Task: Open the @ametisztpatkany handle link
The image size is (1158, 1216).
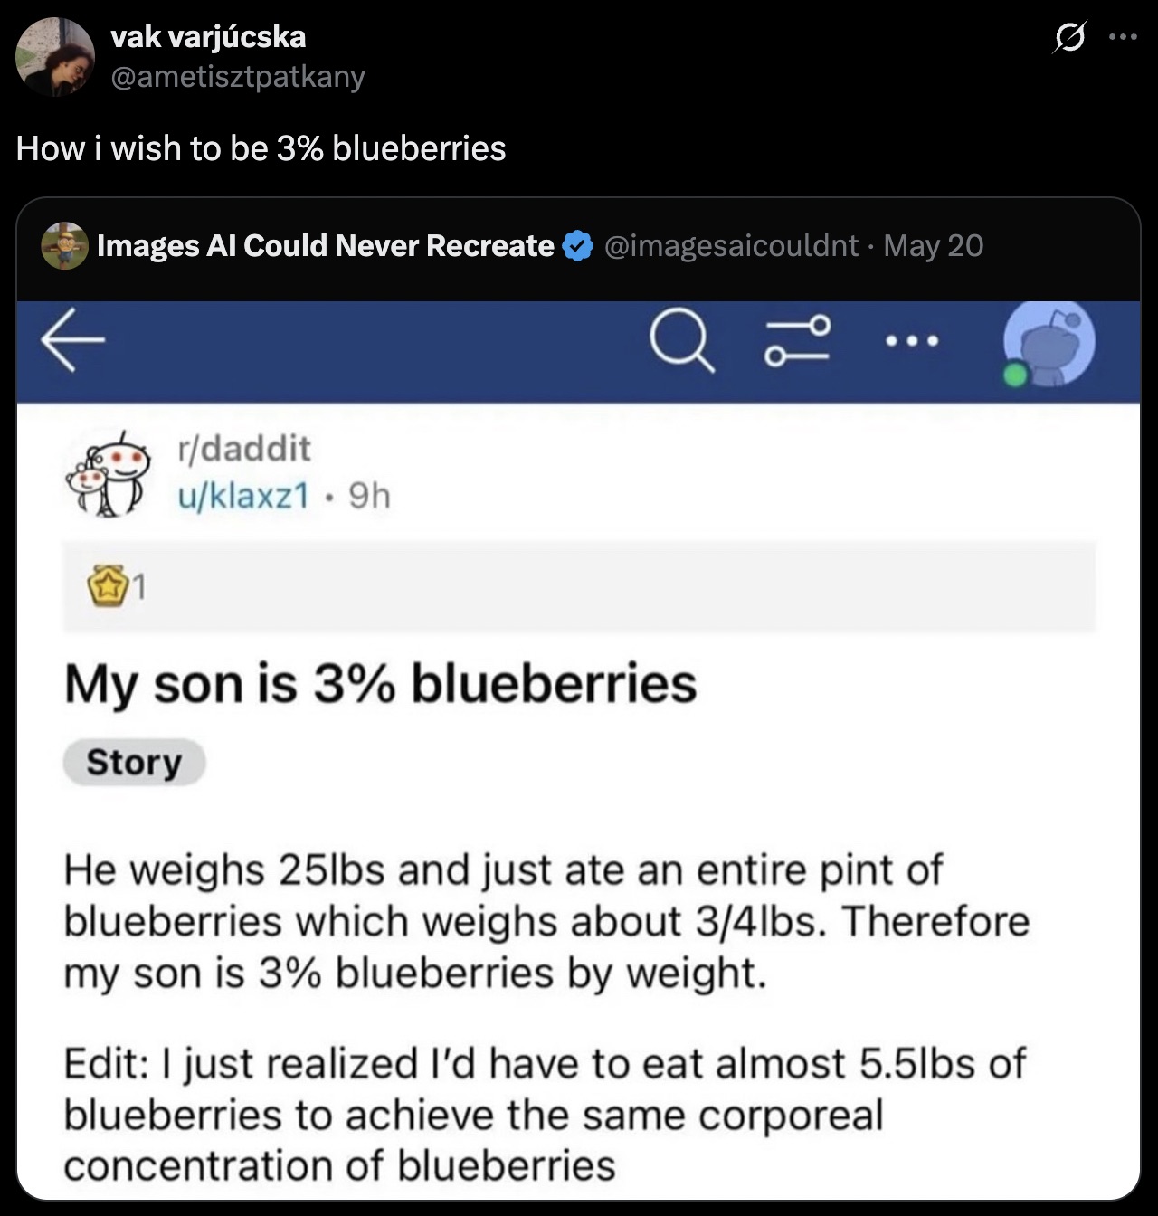Action: coord(237,76)
